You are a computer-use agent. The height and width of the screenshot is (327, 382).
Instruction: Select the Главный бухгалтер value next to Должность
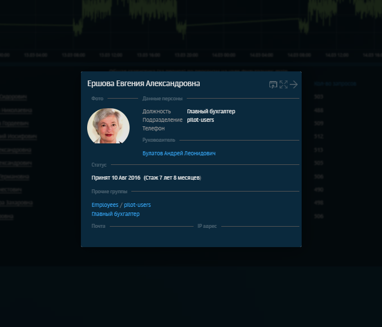(211, 111)
